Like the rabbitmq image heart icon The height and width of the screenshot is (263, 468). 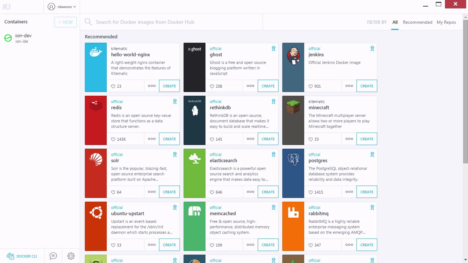pos(310,245)
